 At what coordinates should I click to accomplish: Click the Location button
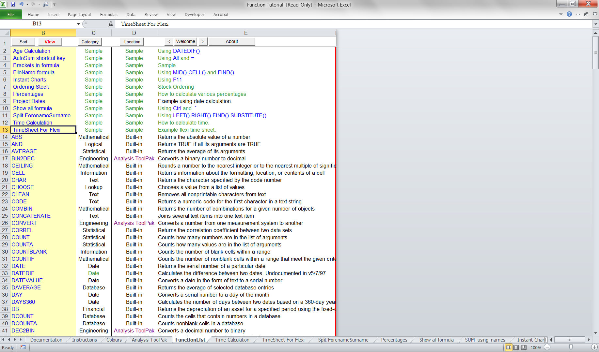coord(132,42)
